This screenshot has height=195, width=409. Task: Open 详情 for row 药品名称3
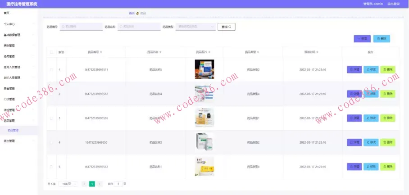(354, 118)
